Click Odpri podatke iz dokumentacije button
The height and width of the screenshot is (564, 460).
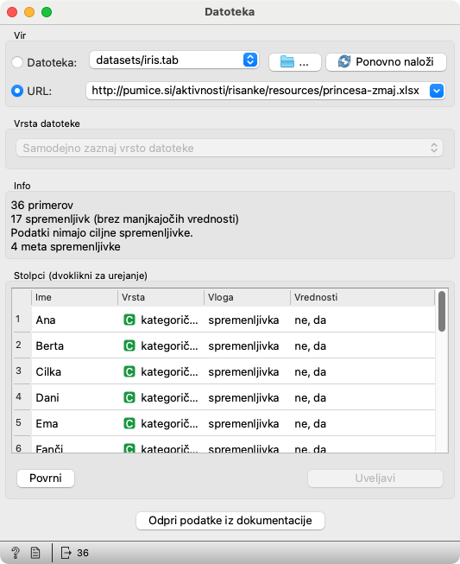(x=230, y=521)
